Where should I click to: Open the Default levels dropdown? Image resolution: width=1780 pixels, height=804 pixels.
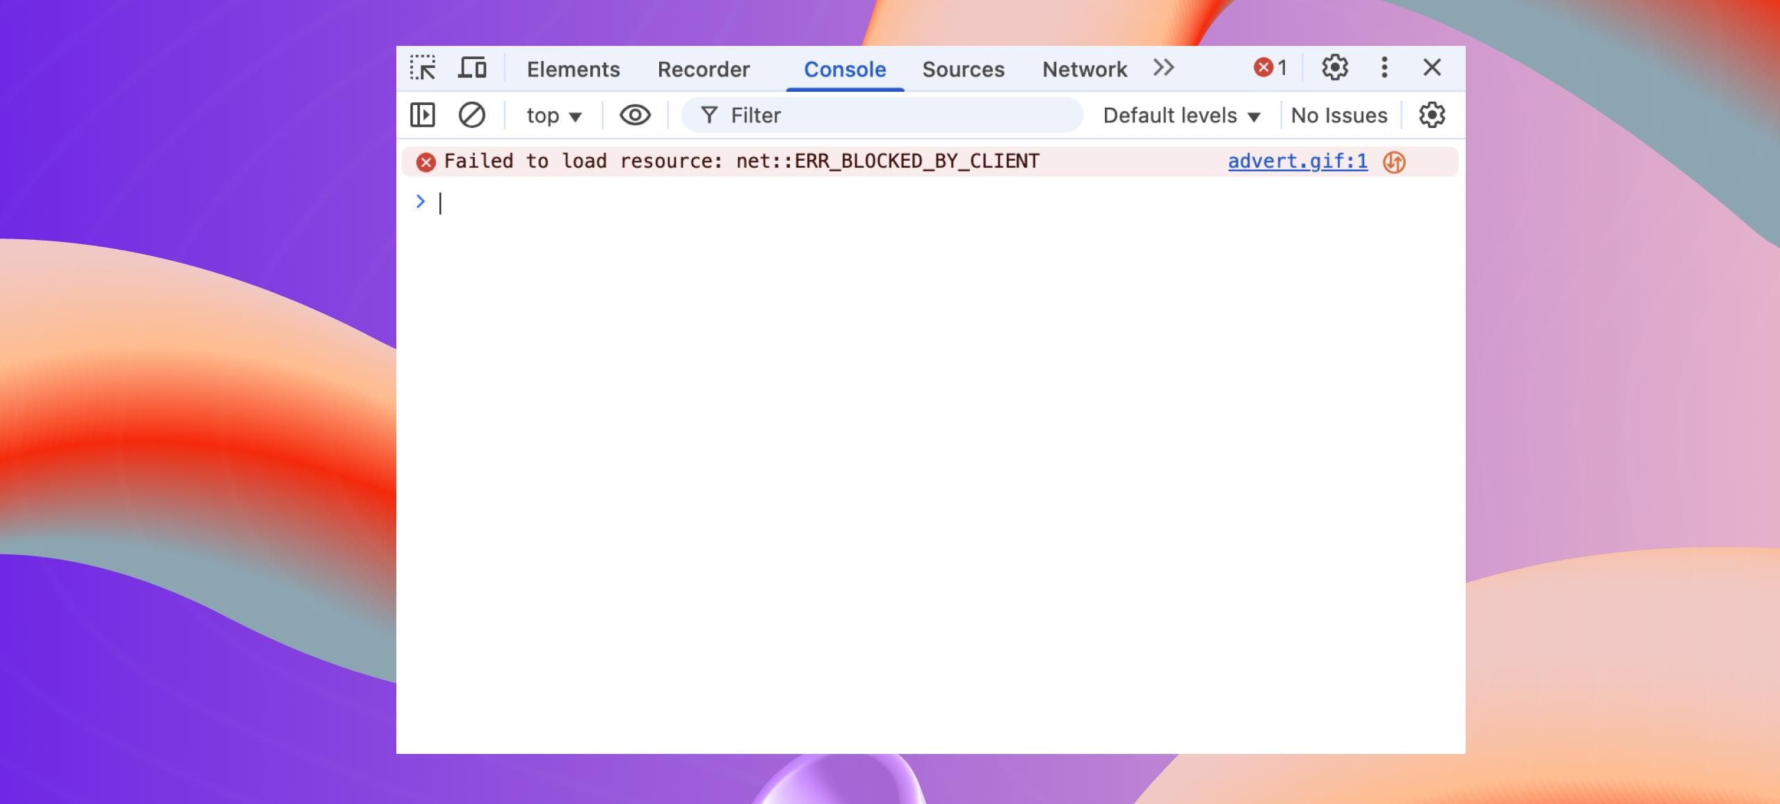click(1181, 115)
